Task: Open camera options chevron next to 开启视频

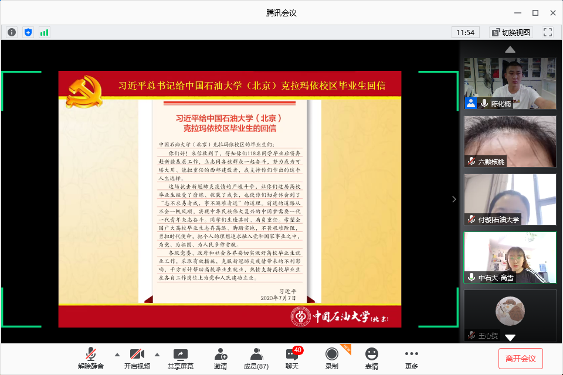Action: tap(157, 354)
